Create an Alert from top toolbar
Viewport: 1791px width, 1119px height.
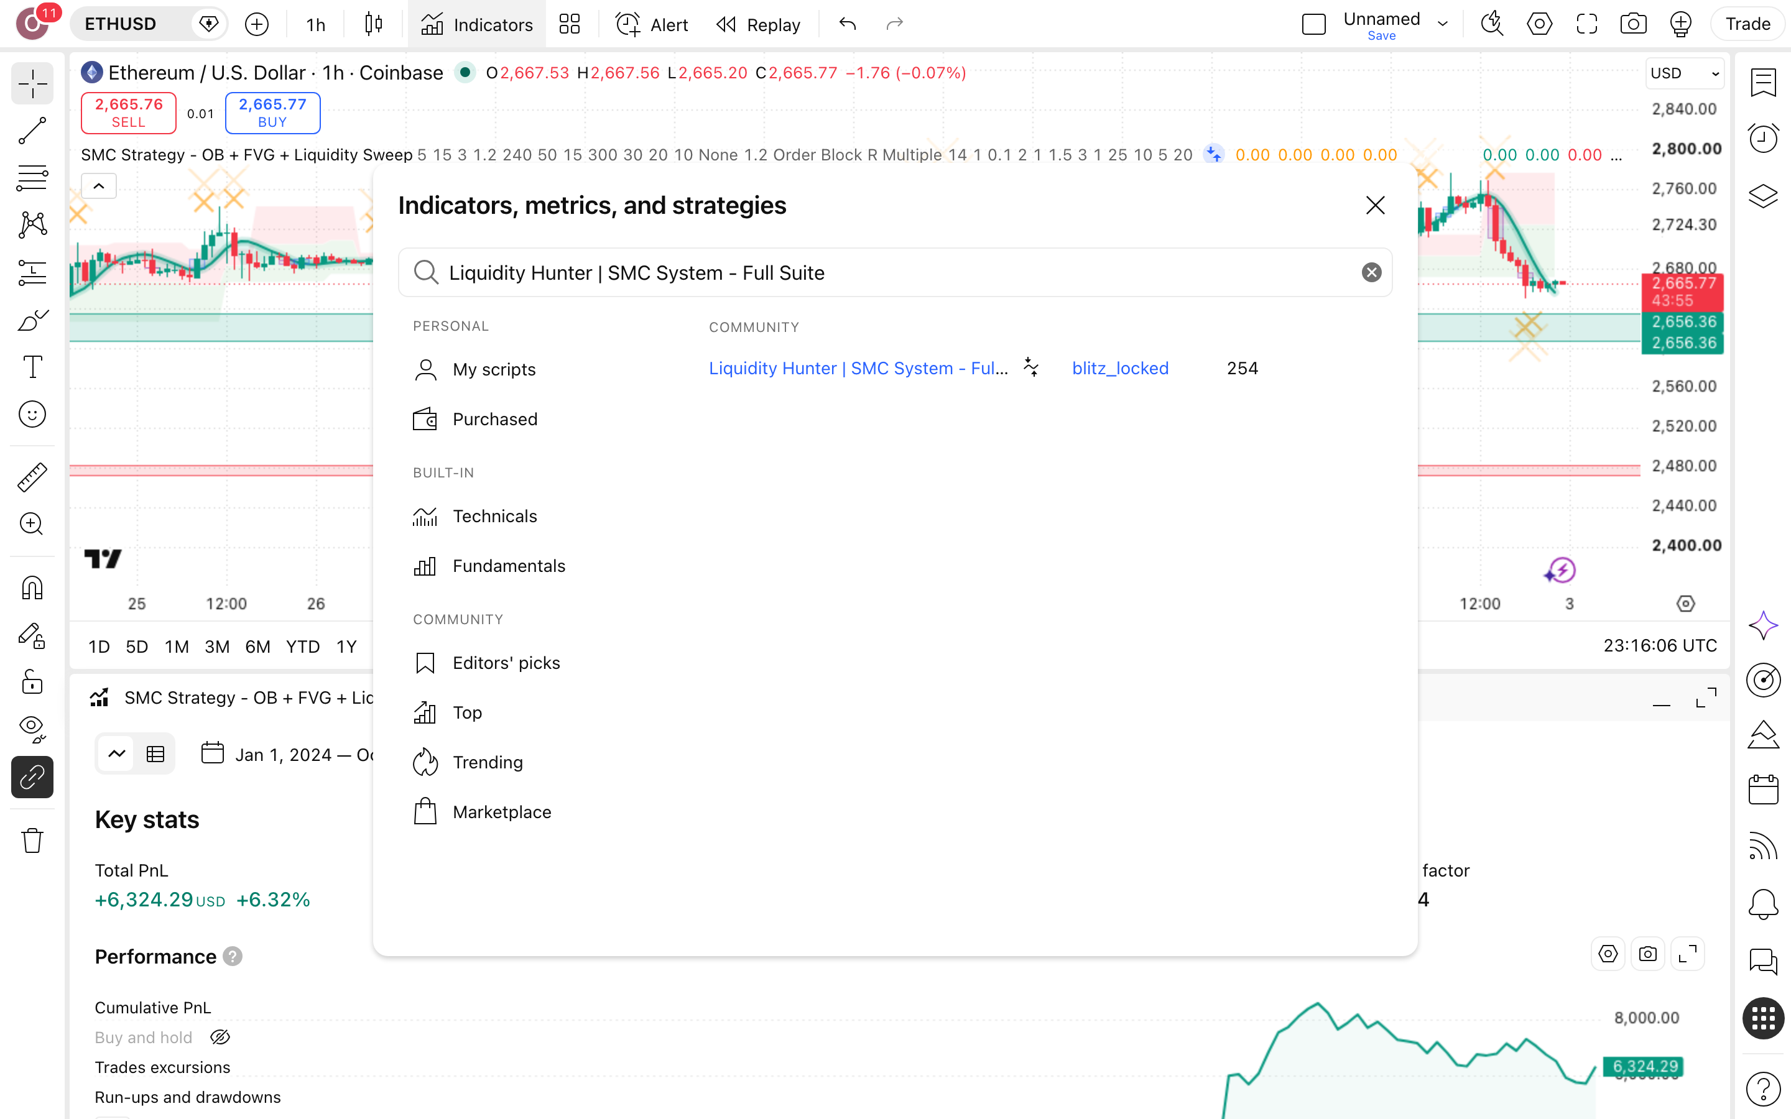[652, 24]
